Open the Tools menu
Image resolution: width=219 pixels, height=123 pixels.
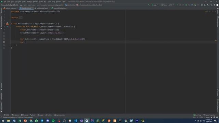coord(49,2)
